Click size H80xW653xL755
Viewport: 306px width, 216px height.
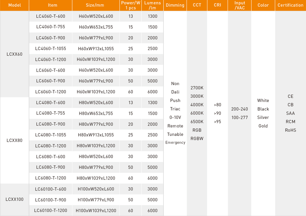click(96, 113)
